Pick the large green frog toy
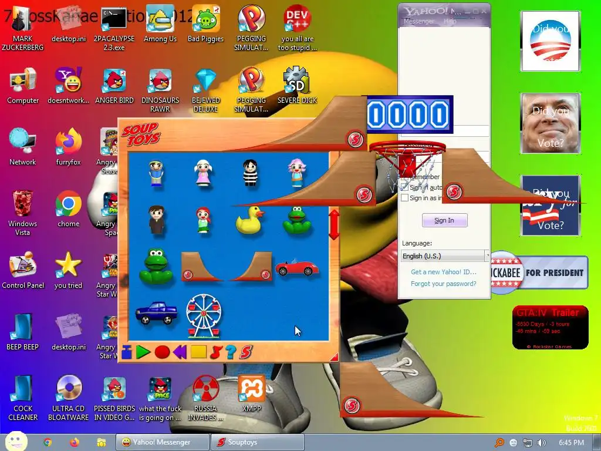The image size is (601, 451). coord(156,266)
